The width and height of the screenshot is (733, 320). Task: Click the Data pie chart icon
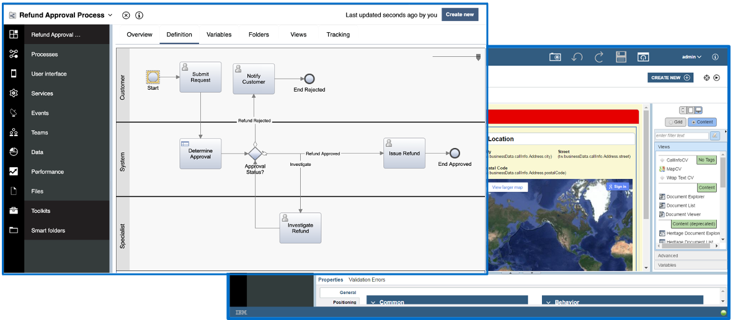pyautogui.click(x=14, y=152)
